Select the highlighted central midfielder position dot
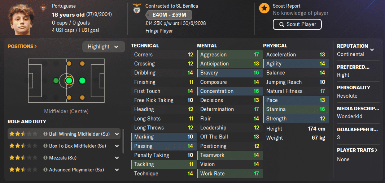Image resolution: width=385 pixels, height=183 pixels. point(69,80)
